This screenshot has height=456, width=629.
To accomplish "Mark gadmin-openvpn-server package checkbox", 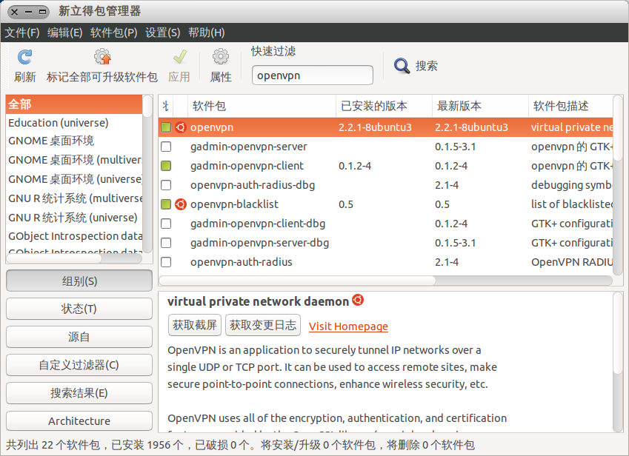I will click(x=166, y=147).
